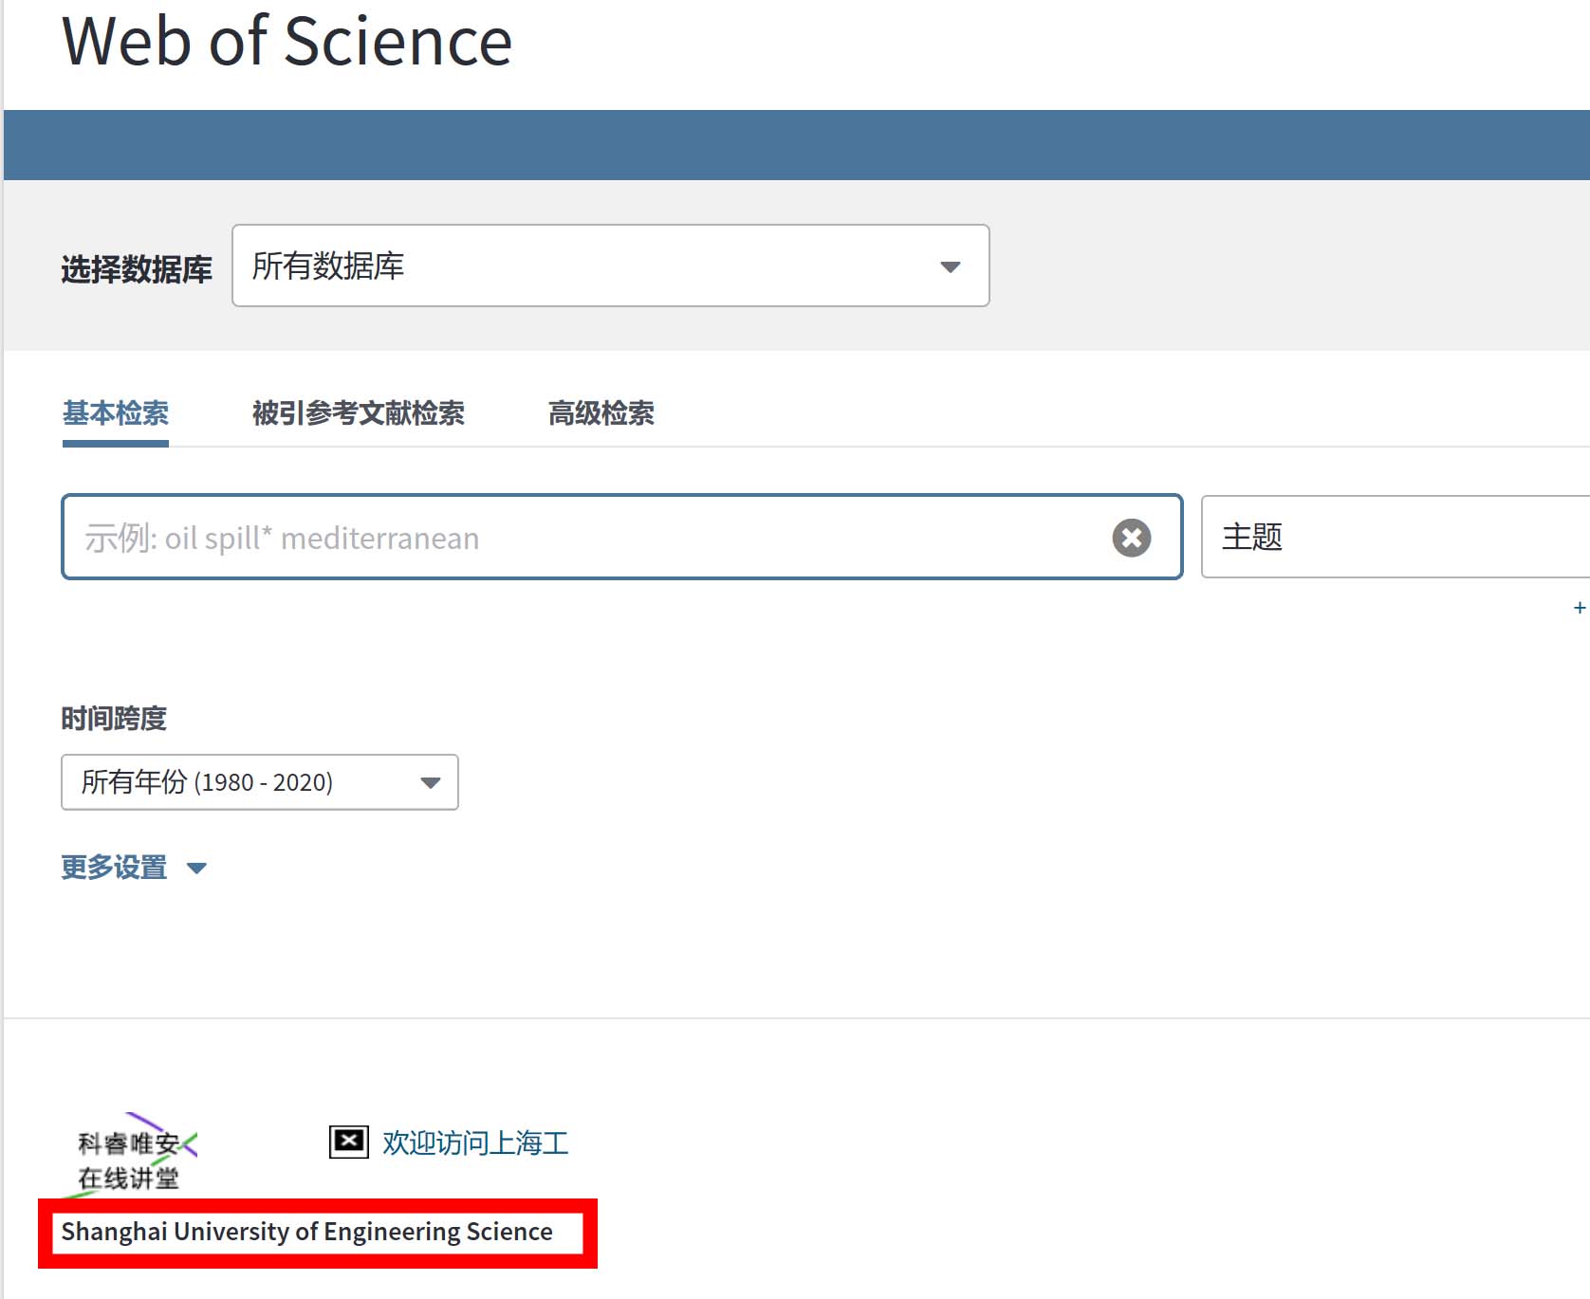This screenshot has height=1299, width=1590.
Task: Click the broken image icon beside 欢迎访问上海工
Action: pyautogui.click(x=348, y=1142)
